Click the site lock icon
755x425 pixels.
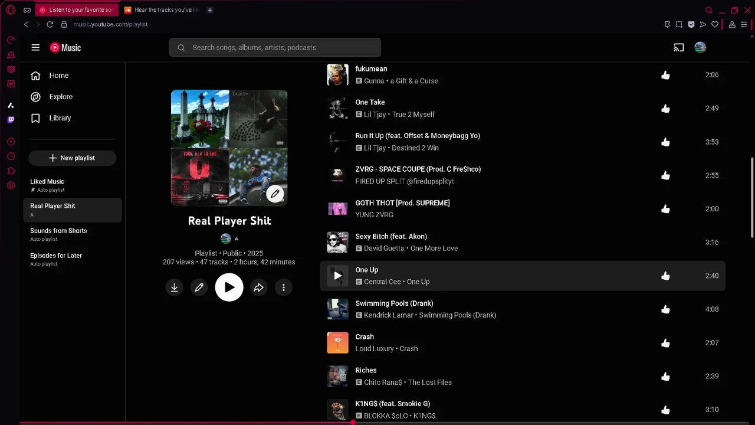coord(64,24)
